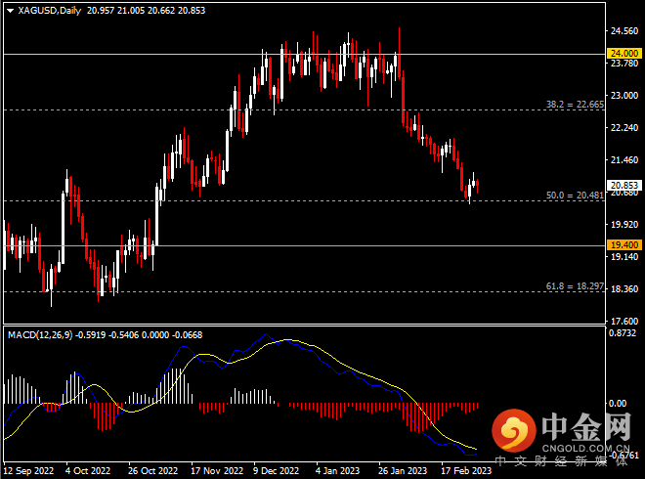Click the 12 Sep 2022 date marker

29,468
